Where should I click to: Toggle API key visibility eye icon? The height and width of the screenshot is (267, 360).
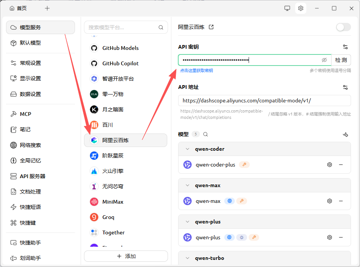(x=324, y=60)
